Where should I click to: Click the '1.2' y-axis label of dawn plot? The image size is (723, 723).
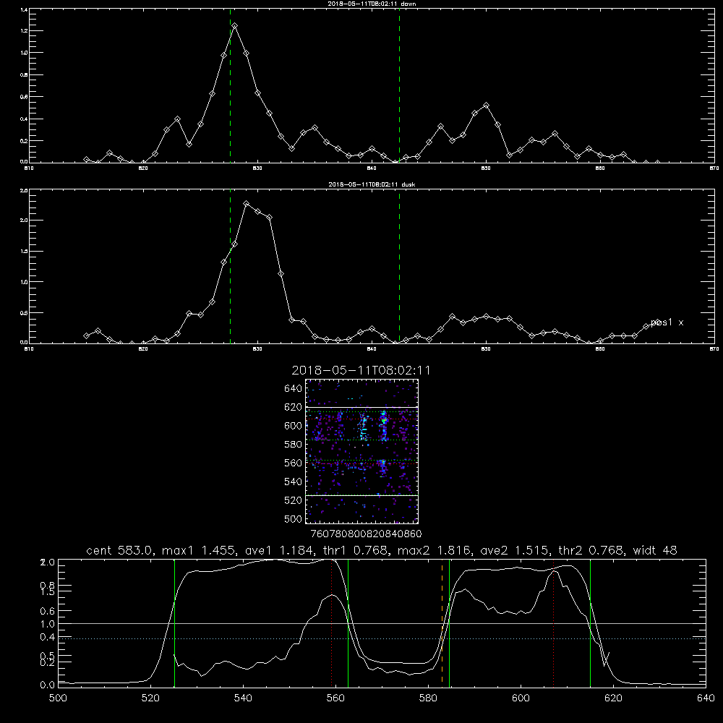click(24, 31)
